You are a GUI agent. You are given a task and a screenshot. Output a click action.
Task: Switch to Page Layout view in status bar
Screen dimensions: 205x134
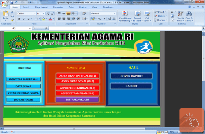(x=163, y=132)
